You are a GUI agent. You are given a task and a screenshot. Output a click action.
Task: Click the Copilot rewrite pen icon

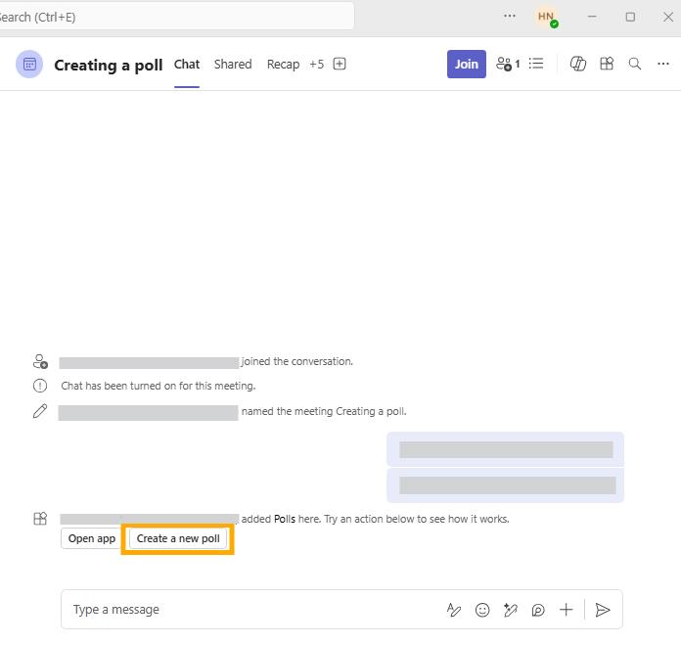pos(510,610)
